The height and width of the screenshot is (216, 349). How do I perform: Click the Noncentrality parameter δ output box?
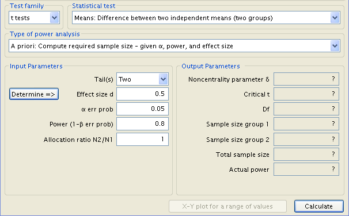tap(306, 79)
